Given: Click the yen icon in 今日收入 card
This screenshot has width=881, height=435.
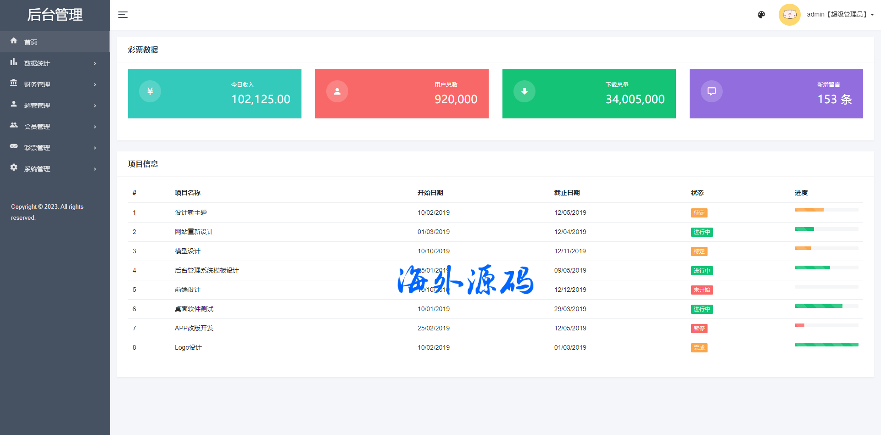Looking at the screenshot, I should coord(150,91).
